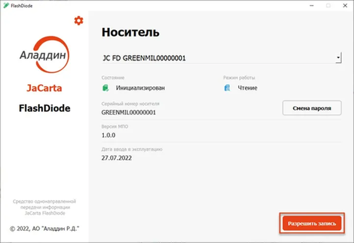Click the green Инициализирован status icon

105,88
